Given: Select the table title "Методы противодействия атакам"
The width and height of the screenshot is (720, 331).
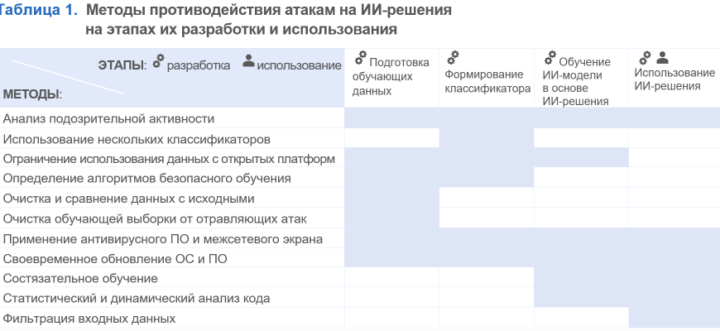Looking at the screenshot, I should [269, 12].
